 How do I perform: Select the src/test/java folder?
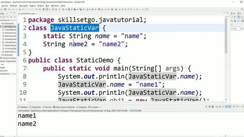(6, 55)
